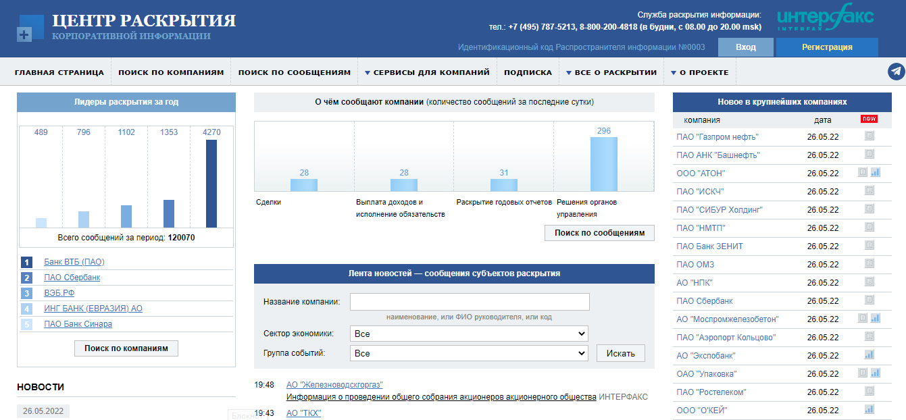Open АО "Железноводскгоргаз" news link
This screenshot has width=906, height=420.
click(x=334, y=385)
